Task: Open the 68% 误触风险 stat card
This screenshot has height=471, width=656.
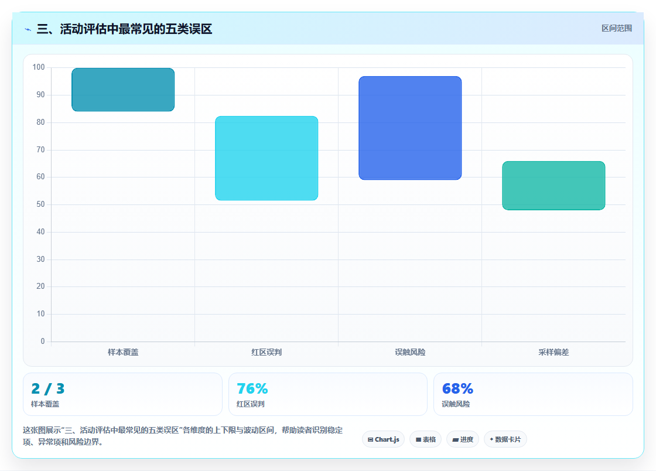Action: click(533, 394)
